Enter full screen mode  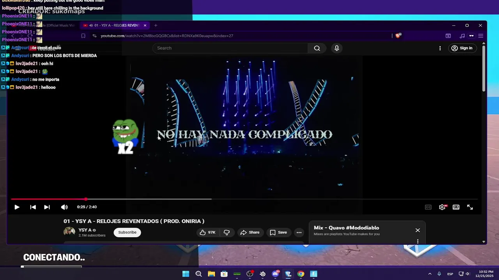coord(470,207)
